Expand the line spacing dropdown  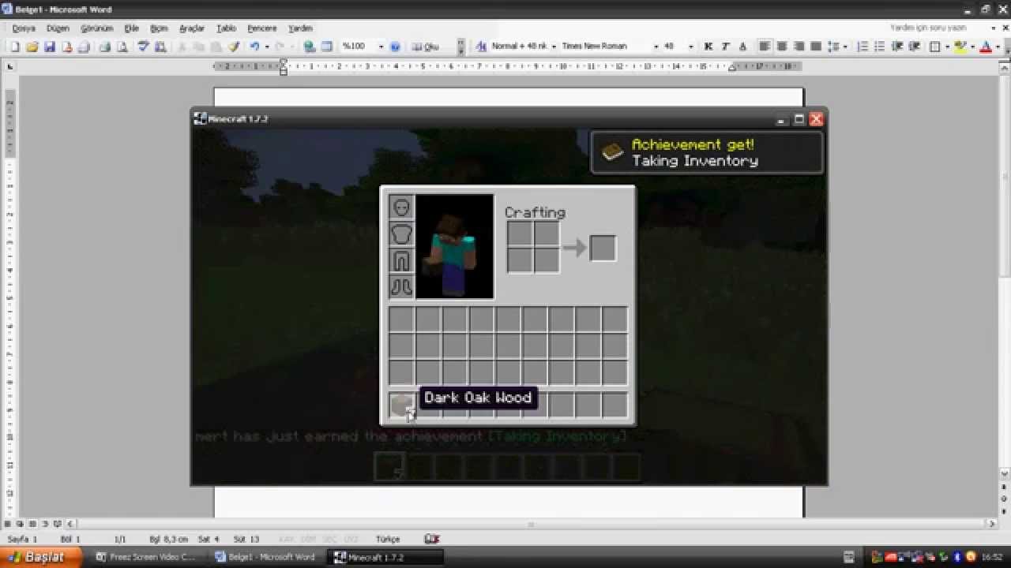[845, 47]
